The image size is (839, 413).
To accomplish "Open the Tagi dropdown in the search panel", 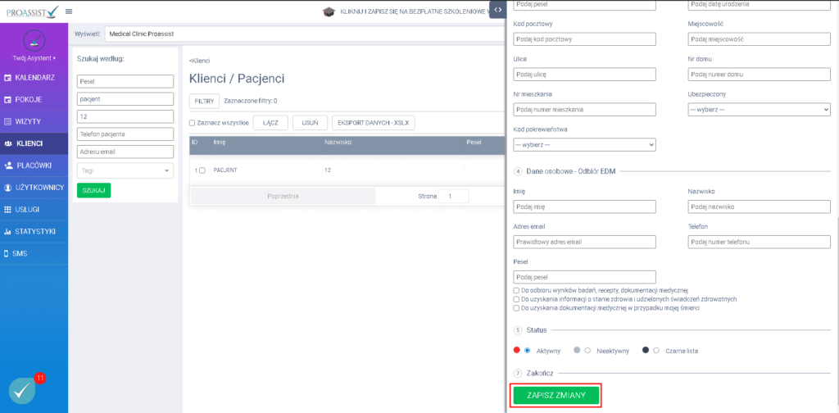I will click(125, 170).
